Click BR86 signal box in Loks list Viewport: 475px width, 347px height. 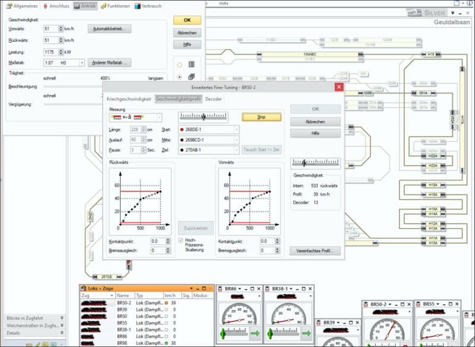(x=166, y=336)
